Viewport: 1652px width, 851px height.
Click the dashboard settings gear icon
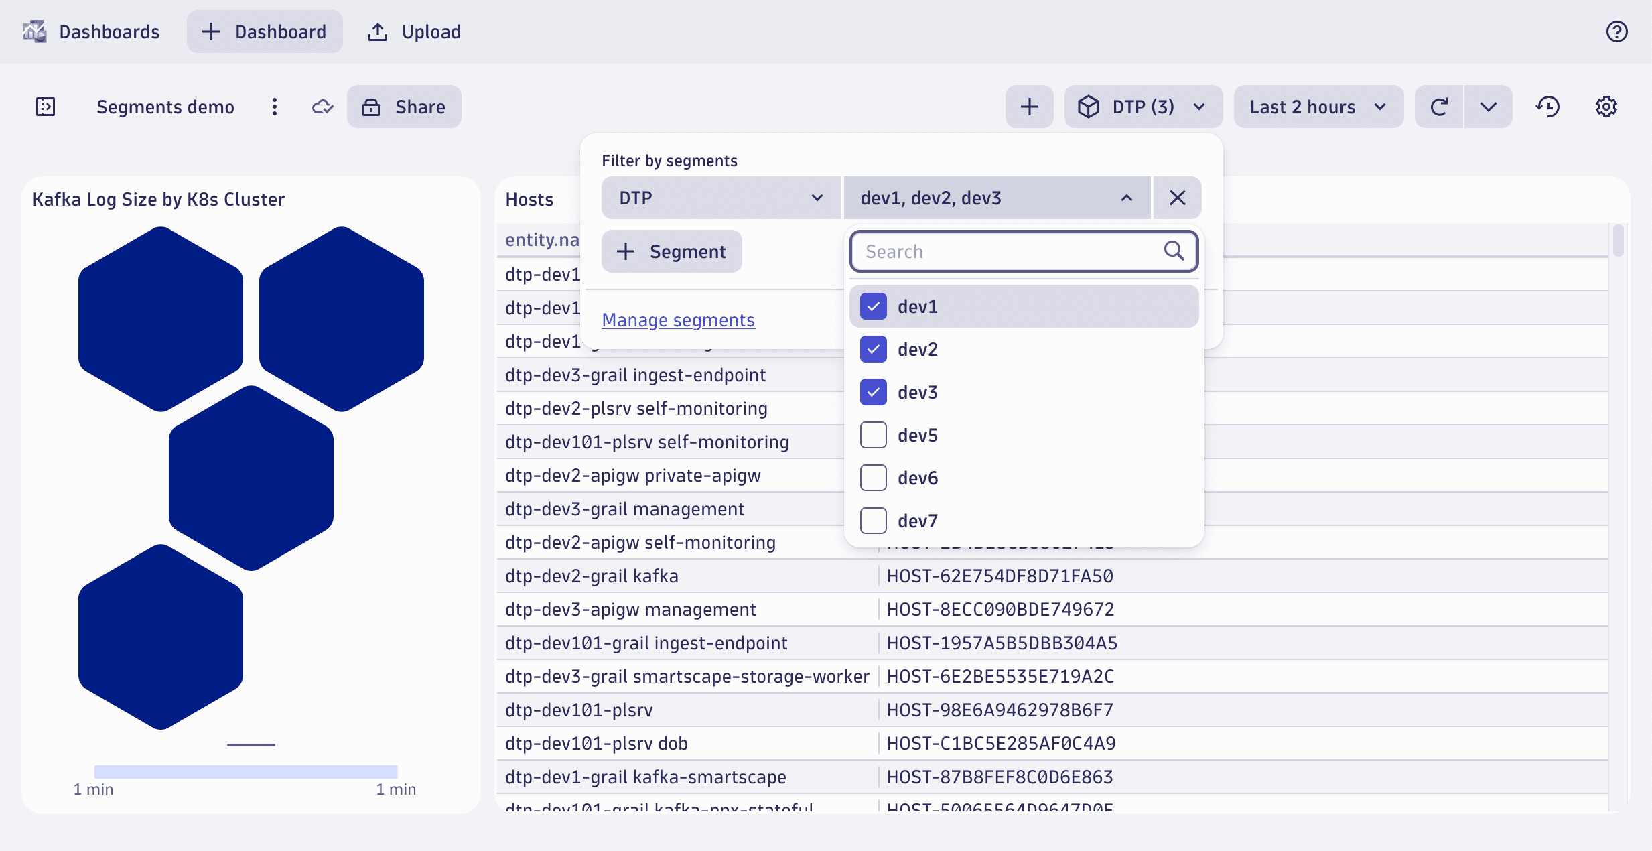[x=1606, y=107]
